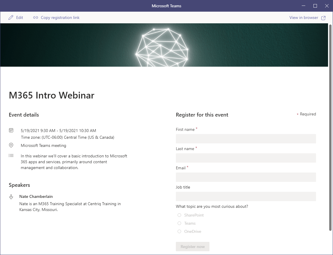Click the link icon beside Copy registration link
The image size is (333, 255).
[x=35, y=17]
